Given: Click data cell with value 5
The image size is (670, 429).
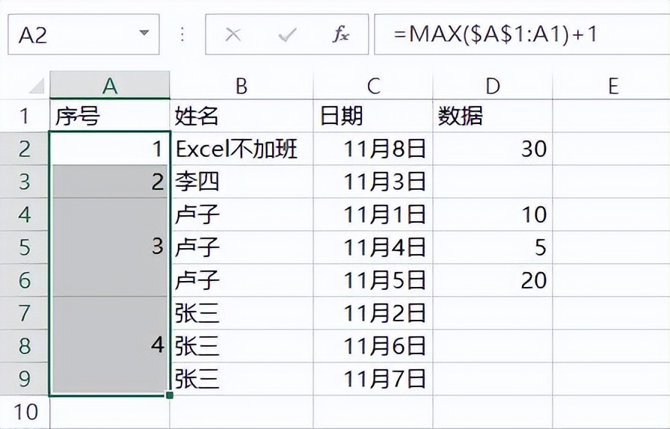Looking at the screenshot, I should click(x=493, y=247).
